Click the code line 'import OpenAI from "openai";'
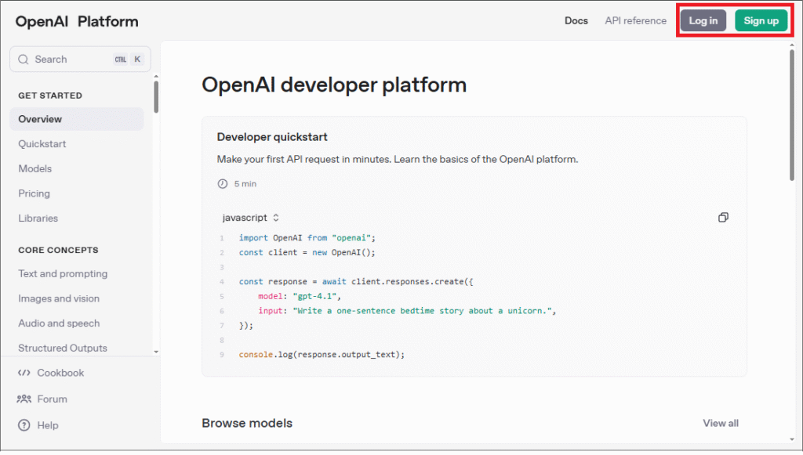The height and width of the screenshot is (455, 803). click(307, 238)
